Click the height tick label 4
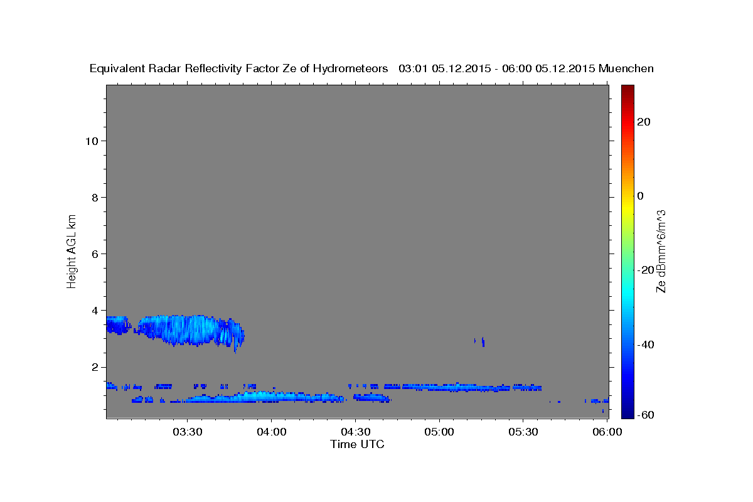Viewport: 753px width, 502px height. point(95,310)
